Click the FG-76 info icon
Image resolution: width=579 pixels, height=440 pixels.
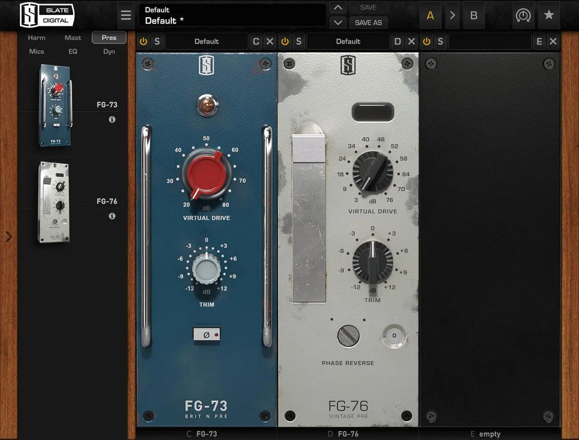pyautogui.click(x=111, y=216)
